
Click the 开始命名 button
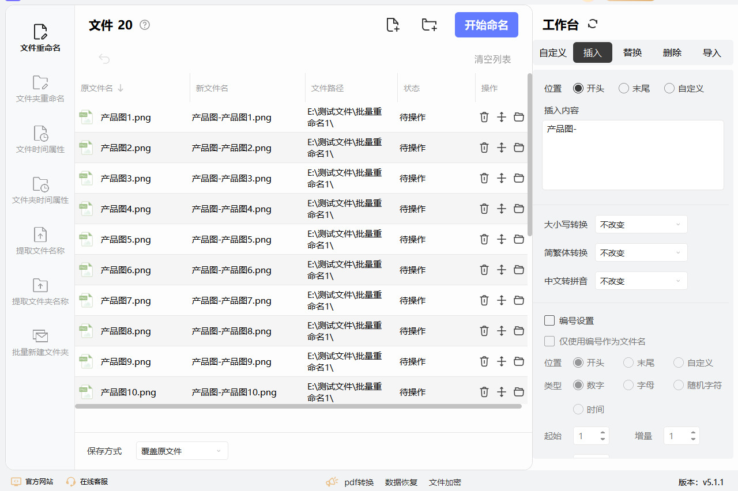486,25
